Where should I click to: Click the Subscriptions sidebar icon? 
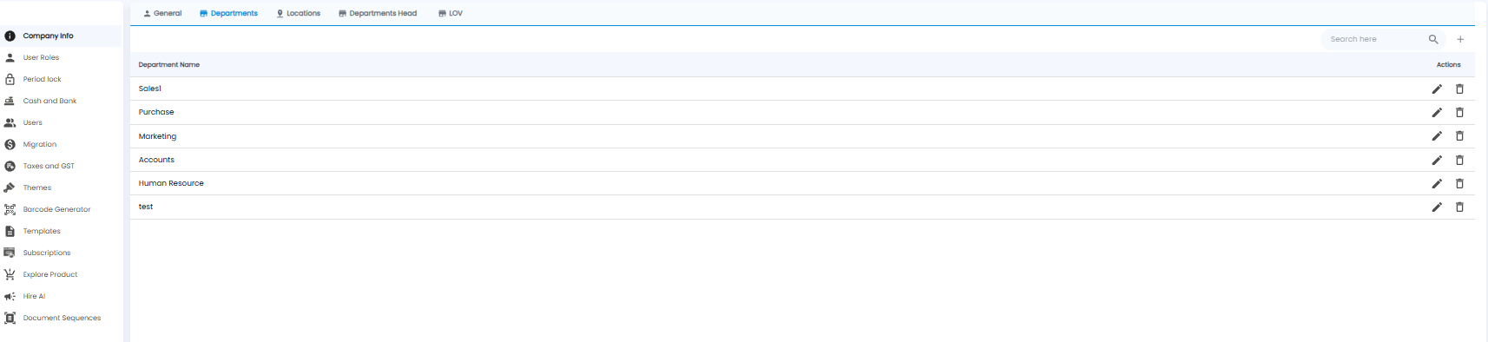pos(10,253)
